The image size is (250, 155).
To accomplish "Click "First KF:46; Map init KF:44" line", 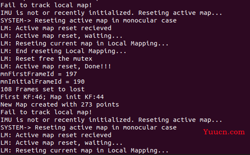I will 52,97.
